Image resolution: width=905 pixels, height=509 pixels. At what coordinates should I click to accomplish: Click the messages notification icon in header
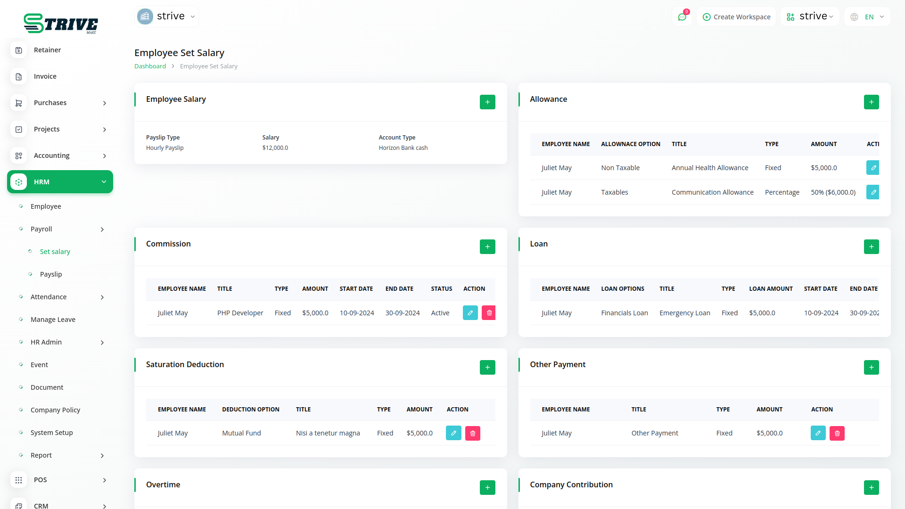[x=682, y=16]
